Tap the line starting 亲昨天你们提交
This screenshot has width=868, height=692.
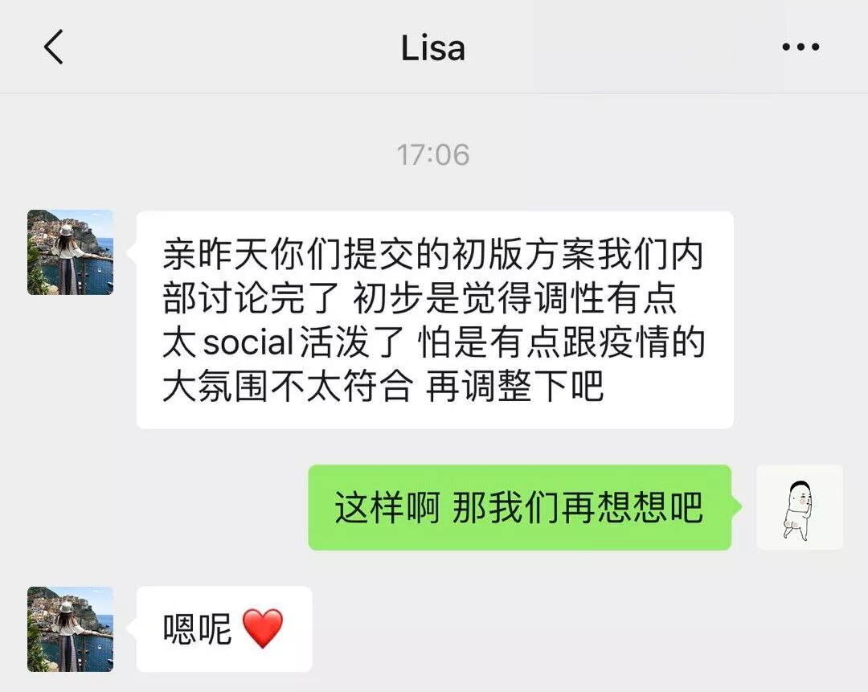(433, 255)
